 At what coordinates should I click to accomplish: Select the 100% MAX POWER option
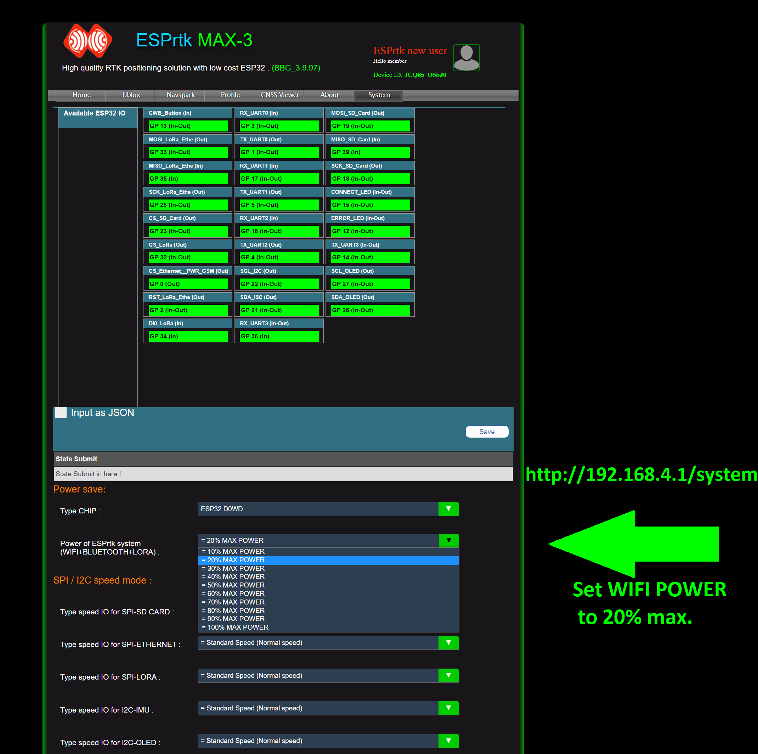tap(237, 627)
